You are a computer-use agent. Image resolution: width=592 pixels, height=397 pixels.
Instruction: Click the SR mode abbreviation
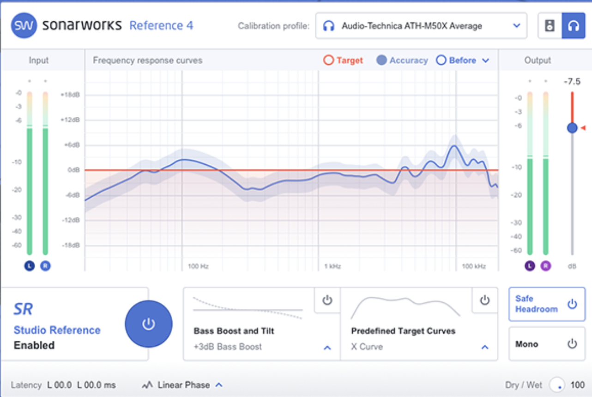(x=23, y=309)
